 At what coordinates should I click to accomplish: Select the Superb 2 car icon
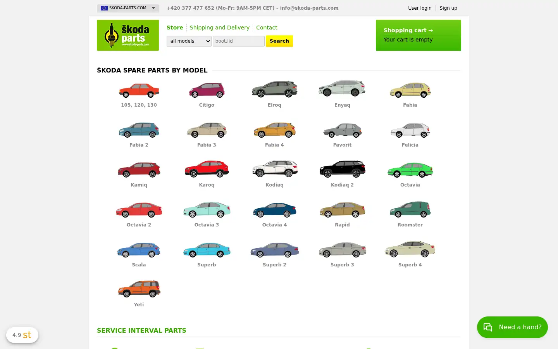(274, 250)
